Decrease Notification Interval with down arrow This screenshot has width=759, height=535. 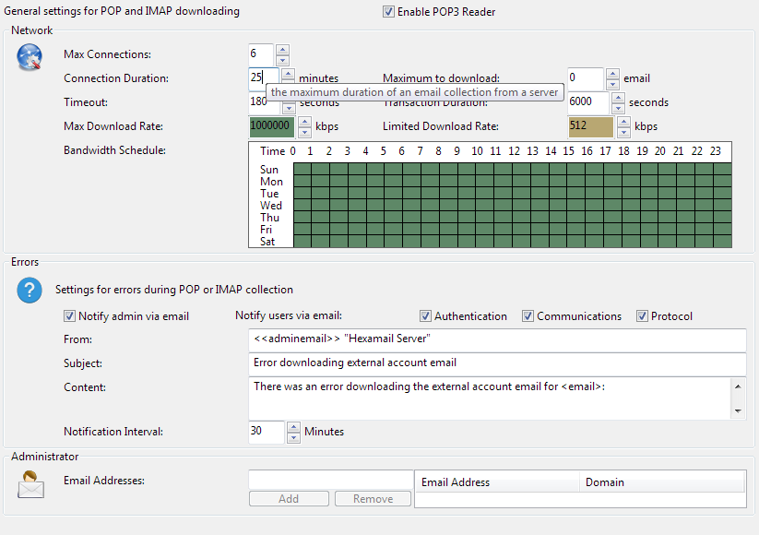293,437
